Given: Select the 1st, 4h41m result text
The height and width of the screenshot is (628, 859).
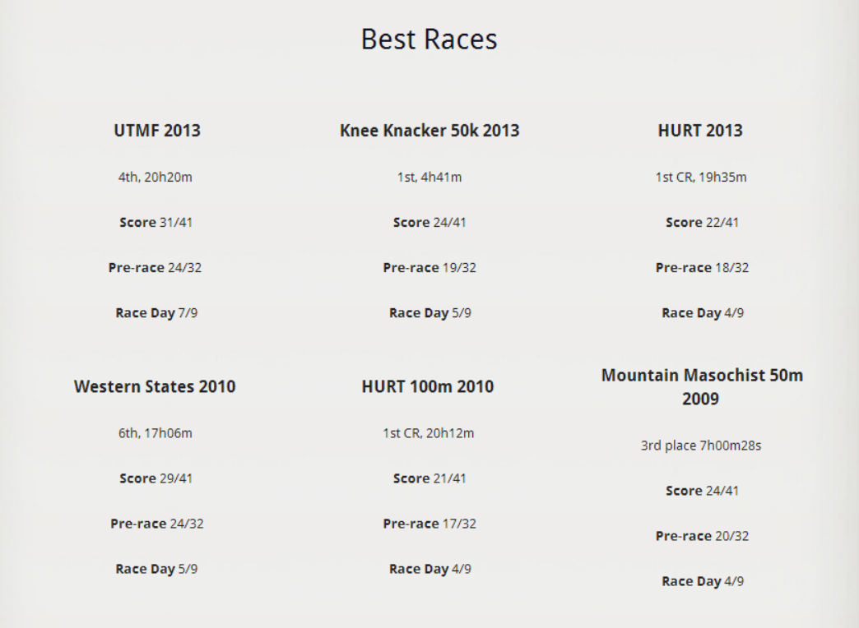Looking at the screenshot, I should click(429, 177).
